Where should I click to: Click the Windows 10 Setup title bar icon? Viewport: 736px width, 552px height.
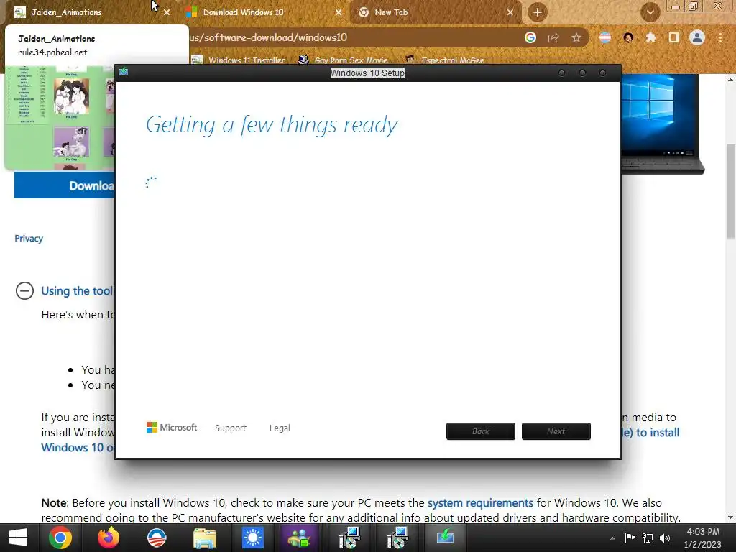[x=124, y=72]
